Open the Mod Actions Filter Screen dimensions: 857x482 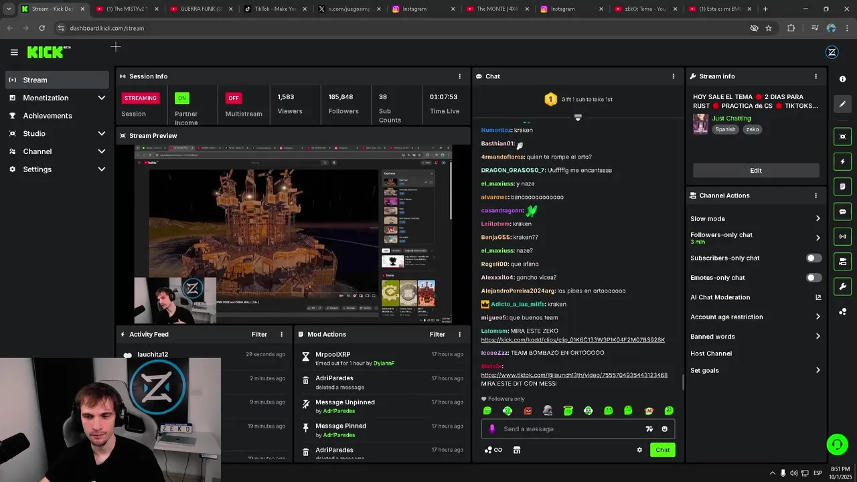point(437,334)
